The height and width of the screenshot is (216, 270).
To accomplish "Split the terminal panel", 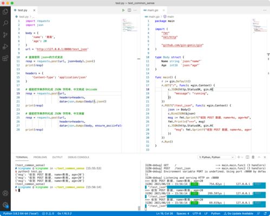I will pyautogui.click(x=247, y=157).
